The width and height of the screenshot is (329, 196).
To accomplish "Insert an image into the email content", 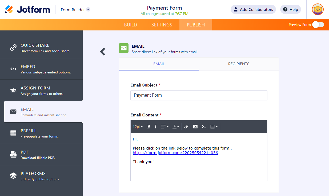I will [195, 127].
